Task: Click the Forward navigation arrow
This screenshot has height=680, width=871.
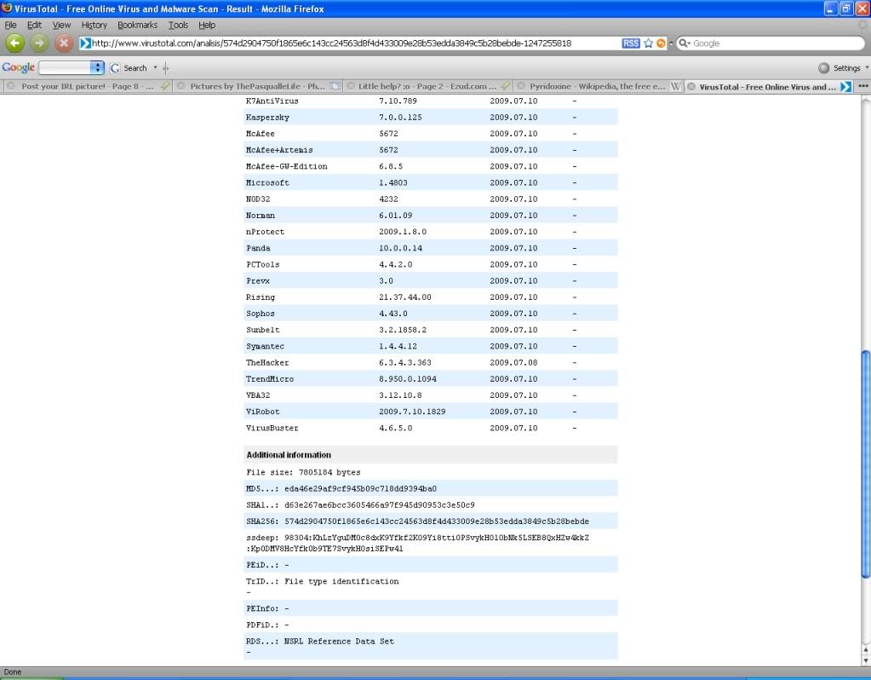Action: pyautogui.click(x=39, y=43)
